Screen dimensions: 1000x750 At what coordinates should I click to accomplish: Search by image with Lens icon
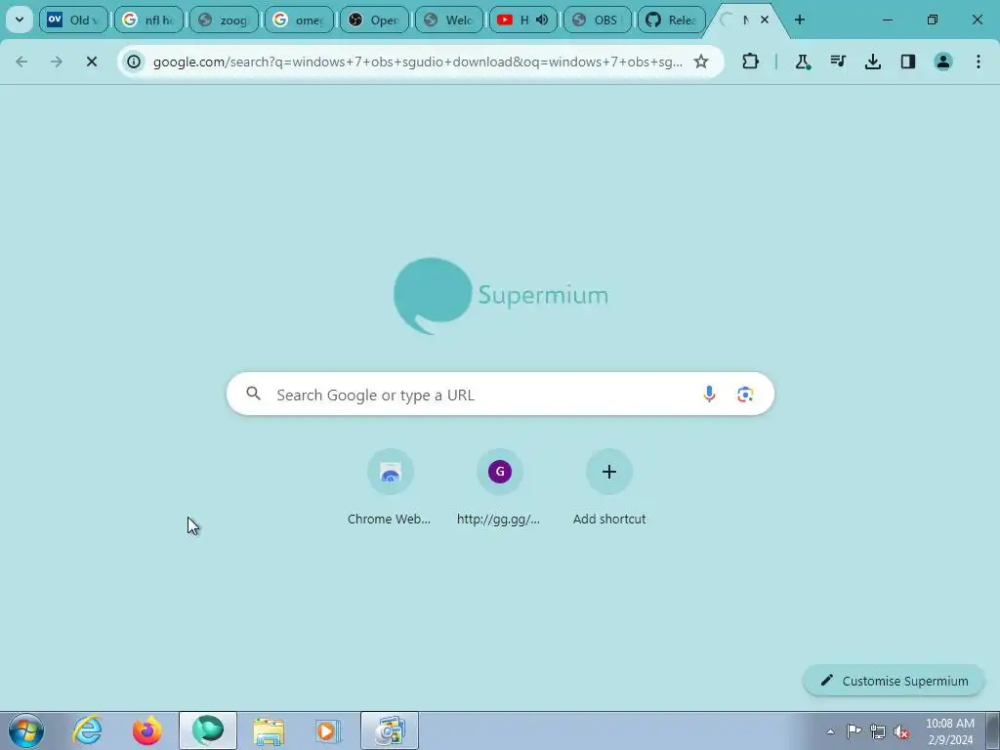pyautogui.click(x=745, y=395)
